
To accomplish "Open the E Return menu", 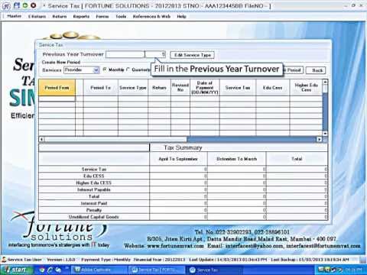I will (37, 16).
